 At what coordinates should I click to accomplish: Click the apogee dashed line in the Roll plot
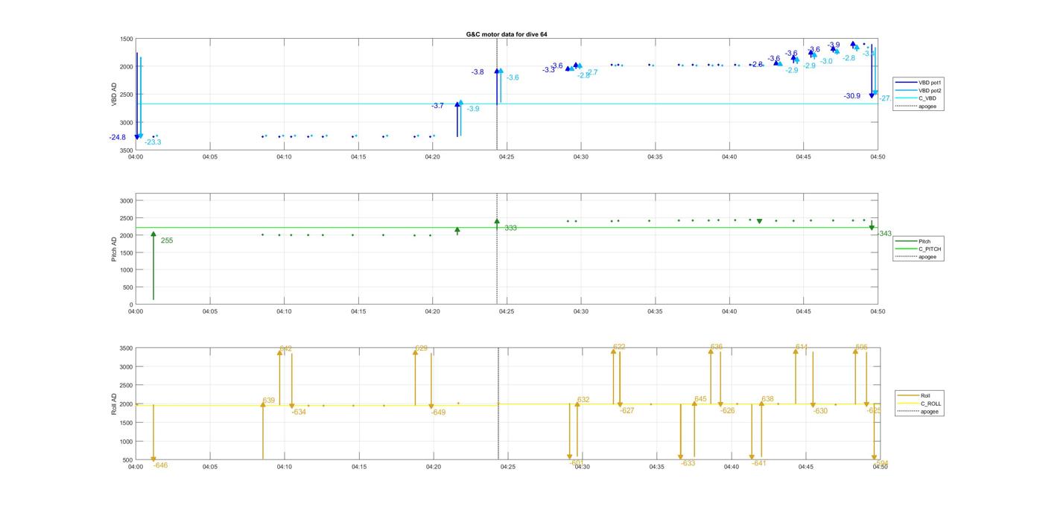(x=498, y=404)
